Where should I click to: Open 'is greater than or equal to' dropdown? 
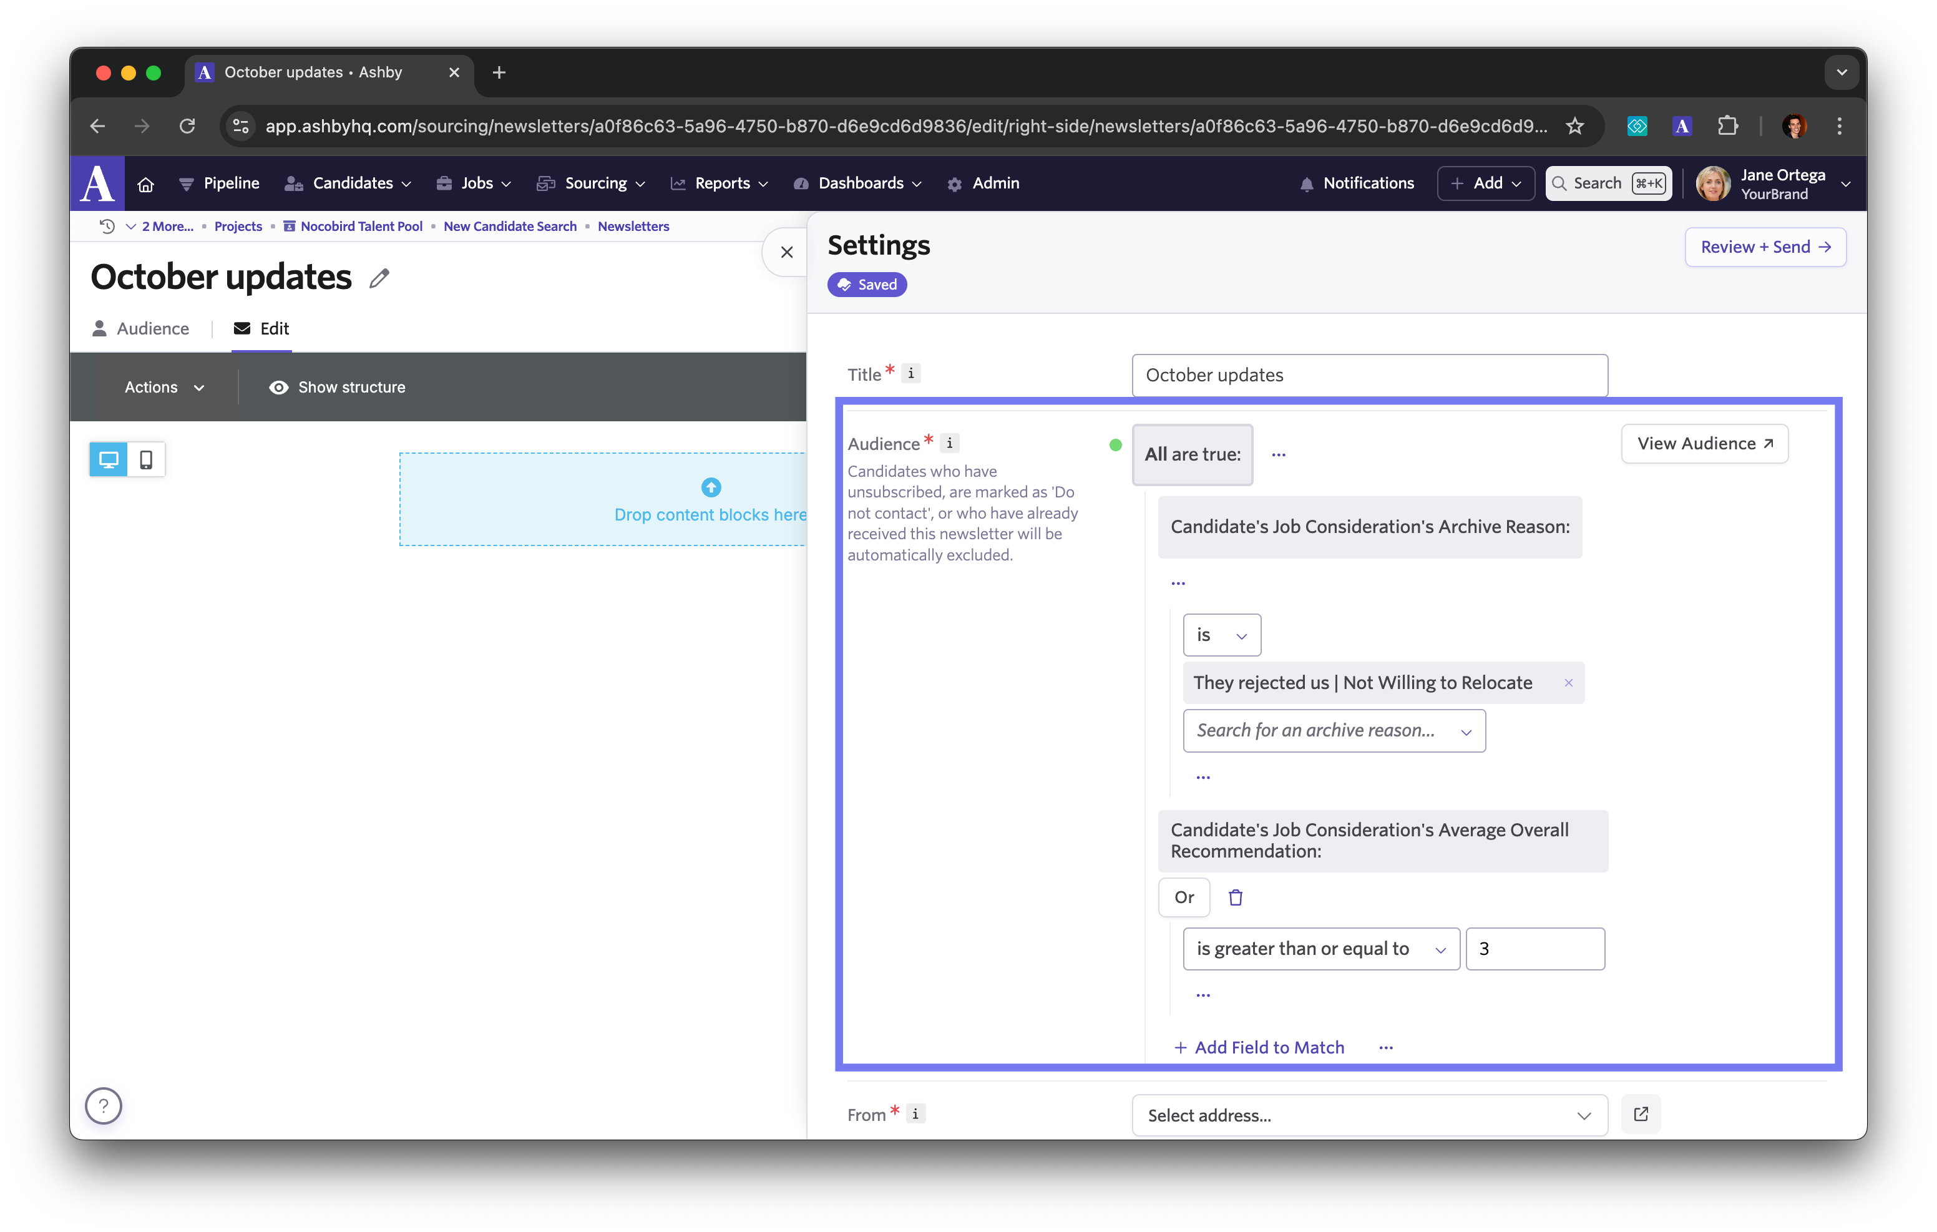coord(1321,949)
